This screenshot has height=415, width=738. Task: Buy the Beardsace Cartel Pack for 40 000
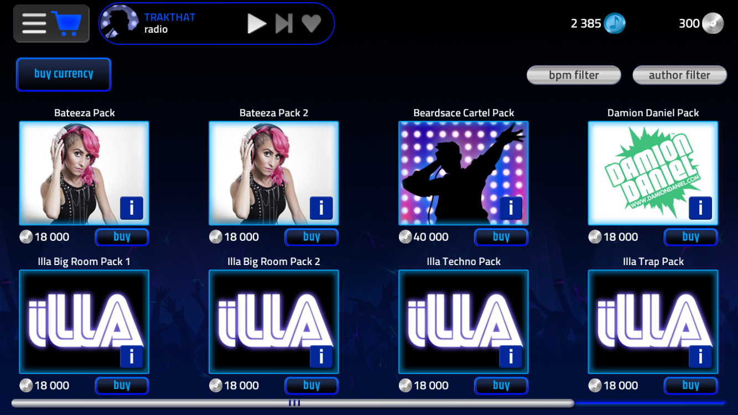coord(501,237)
